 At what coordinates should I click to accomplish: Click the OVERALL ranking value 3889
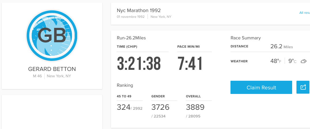pyautogui.click(x=195, y=107)
